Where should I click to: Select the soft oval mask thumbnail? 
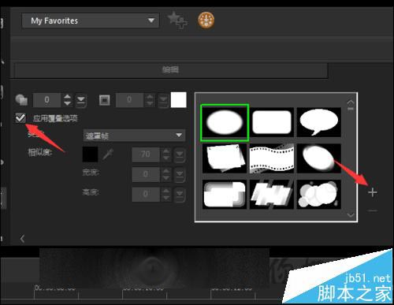point(225,122)
